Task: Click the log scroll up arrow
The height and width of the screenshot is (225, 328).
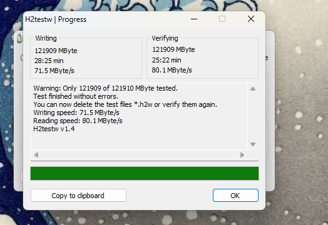Action: coord(253,89)
